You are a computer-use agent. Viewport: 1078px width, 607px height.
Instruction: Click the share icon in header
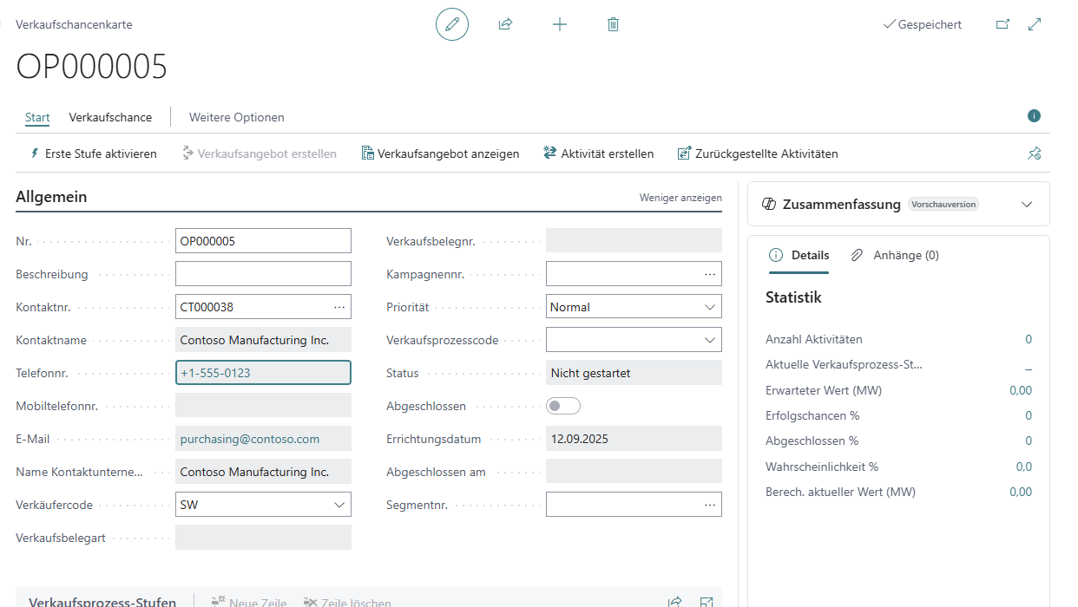pos(505,24)
